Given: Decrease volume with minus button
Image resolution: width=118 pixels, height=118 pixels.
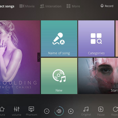Looking at the screenshot, I should [x=47, y=111].
